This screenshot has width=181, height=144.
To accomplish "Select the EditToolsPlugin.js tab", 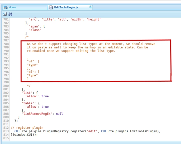I will click(70, 7).
